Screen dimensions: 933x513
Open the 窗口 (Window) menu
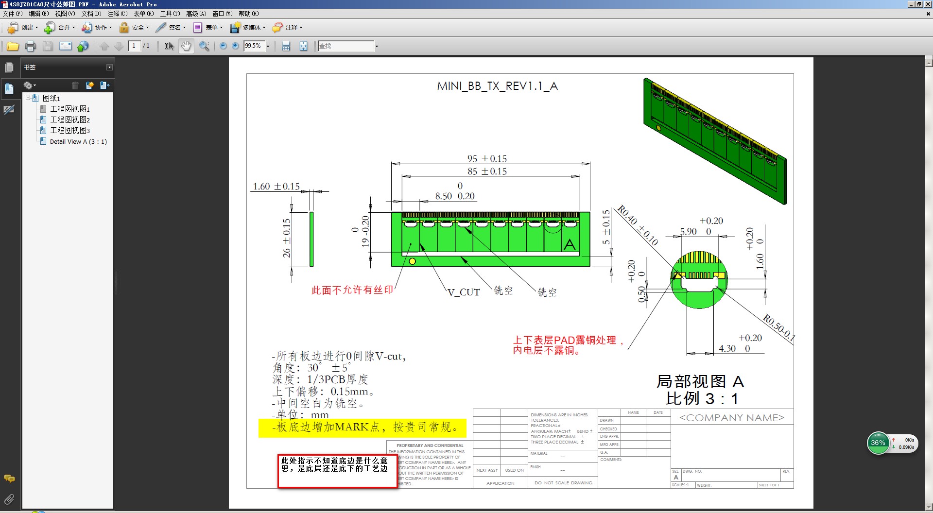(223, 14)
